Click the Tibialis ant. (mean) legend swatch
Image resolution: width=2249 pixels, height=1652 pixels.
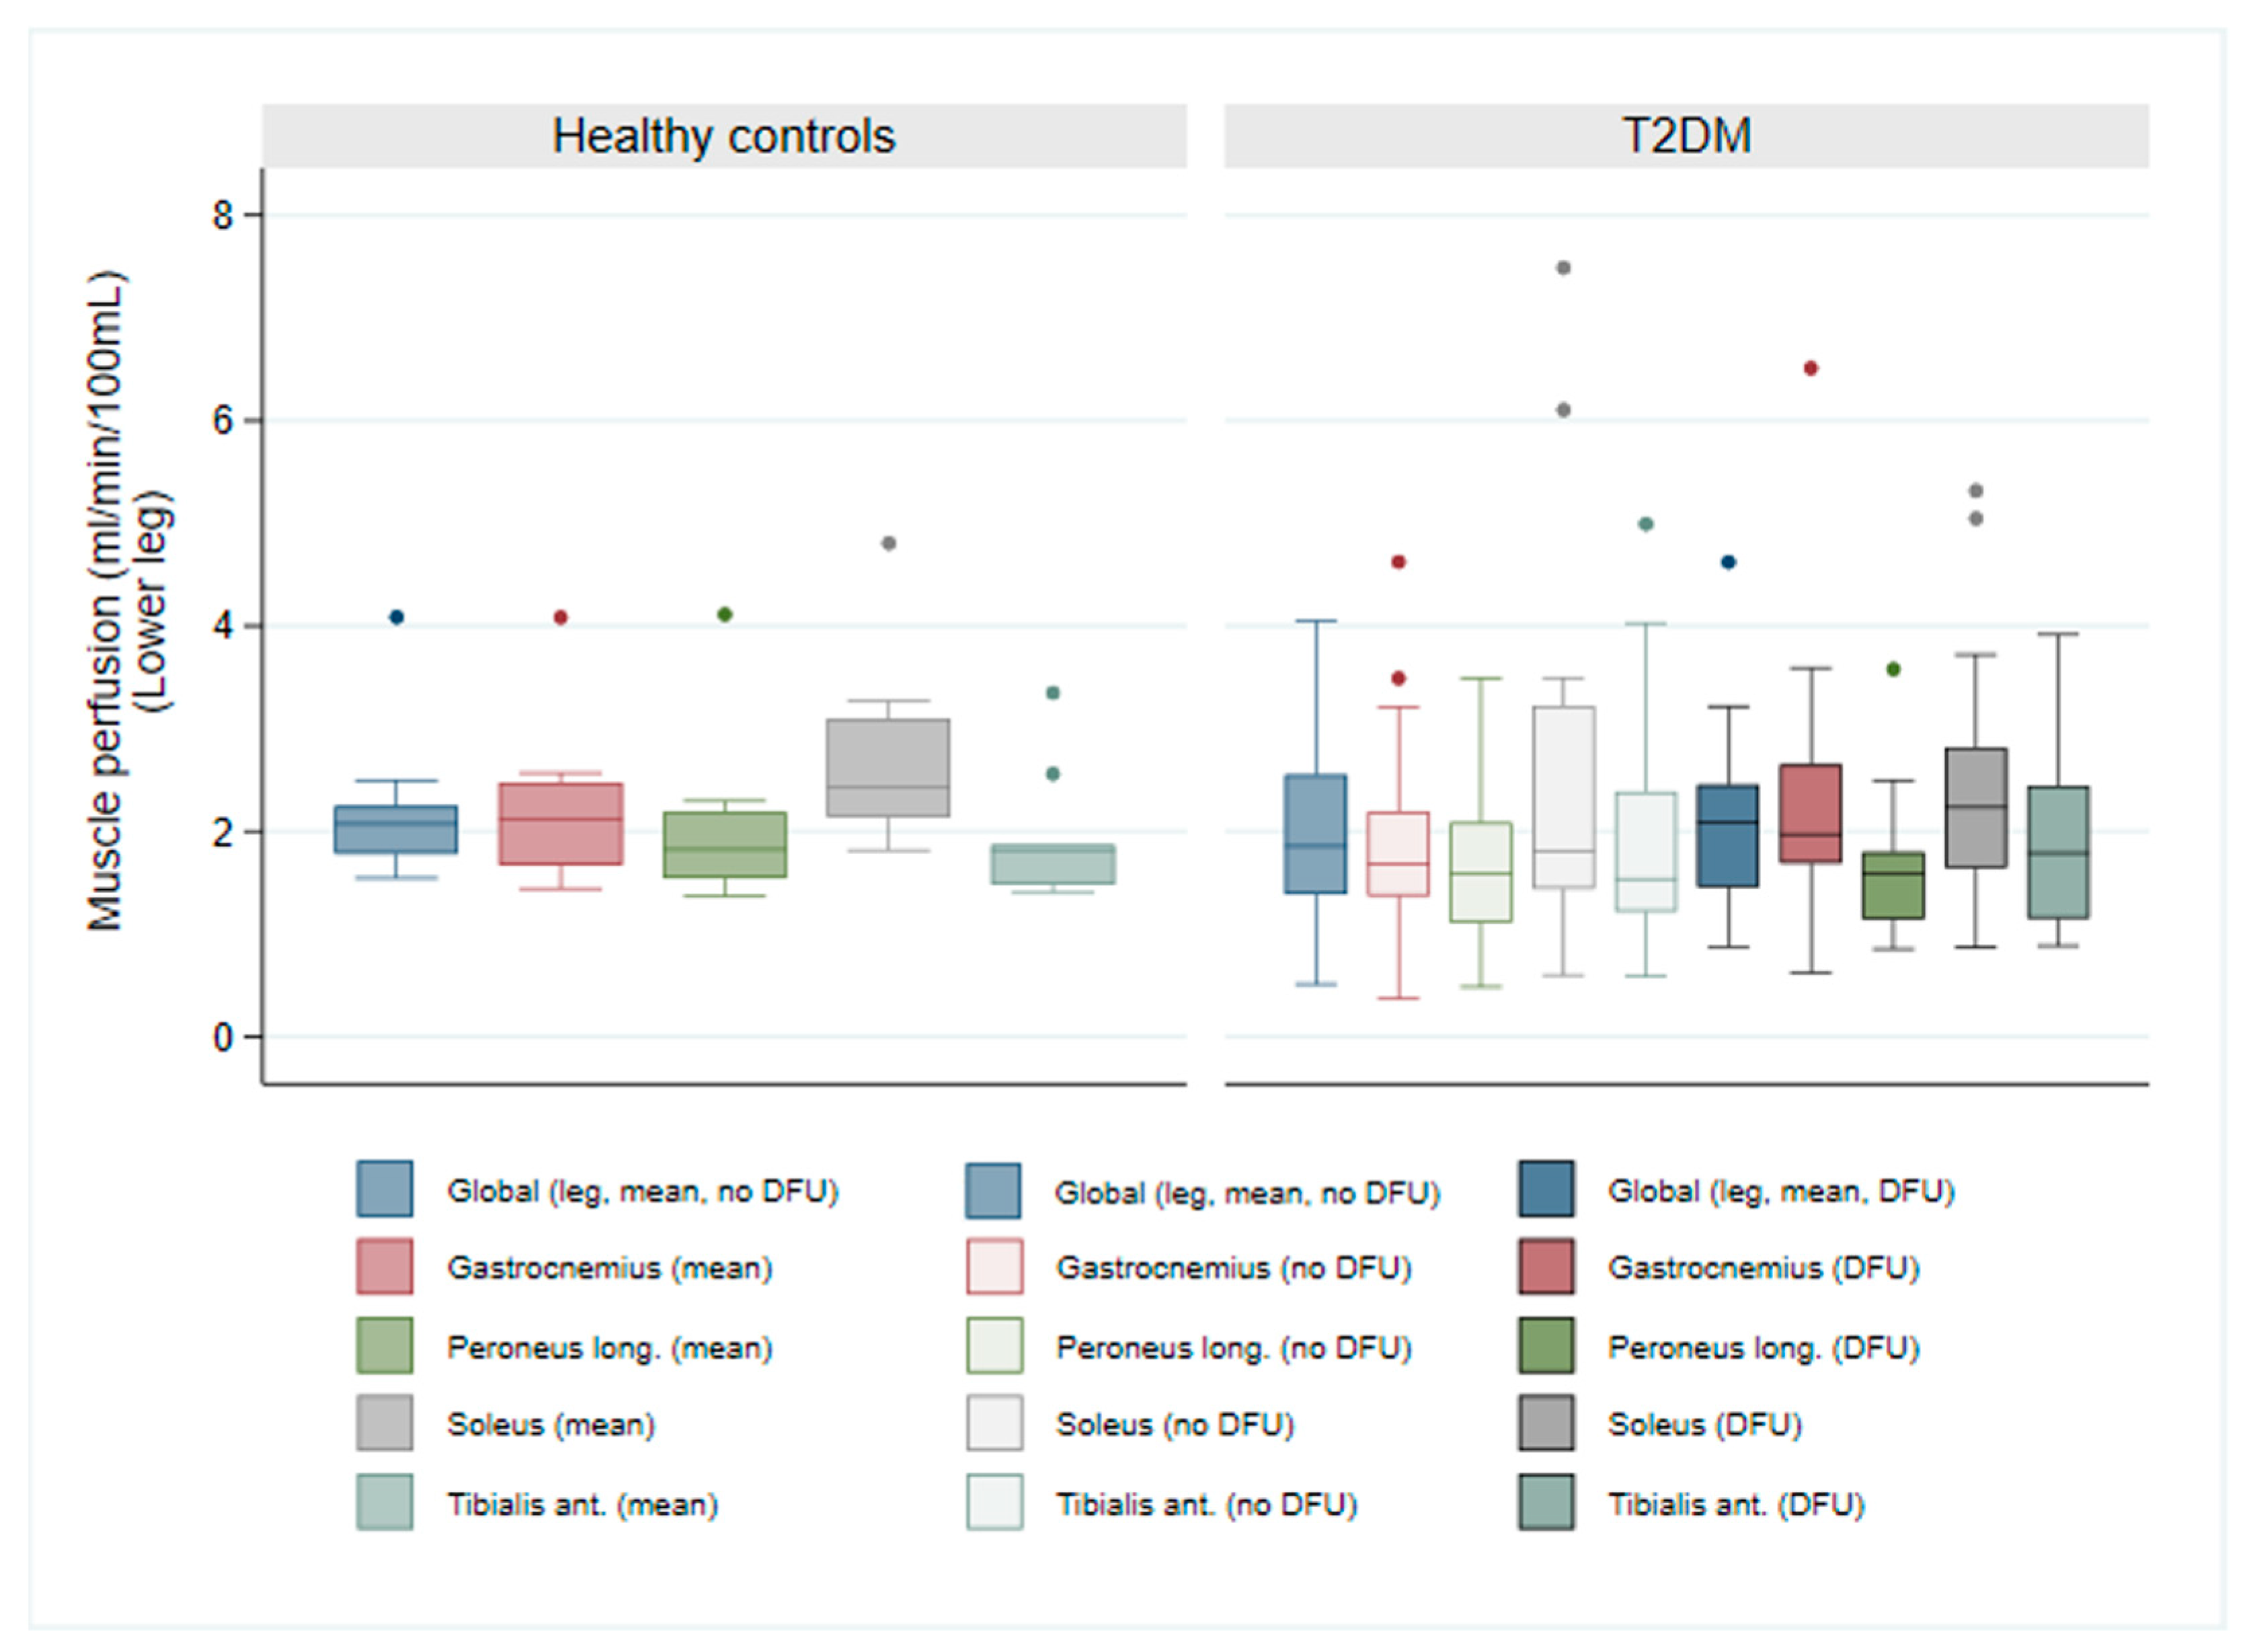point(384,1502)
